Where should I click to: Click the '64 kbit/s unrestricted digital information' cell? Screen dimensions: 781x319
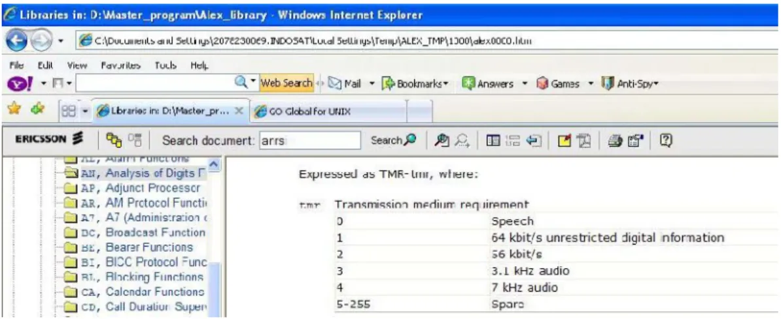[x=606, y=238]
